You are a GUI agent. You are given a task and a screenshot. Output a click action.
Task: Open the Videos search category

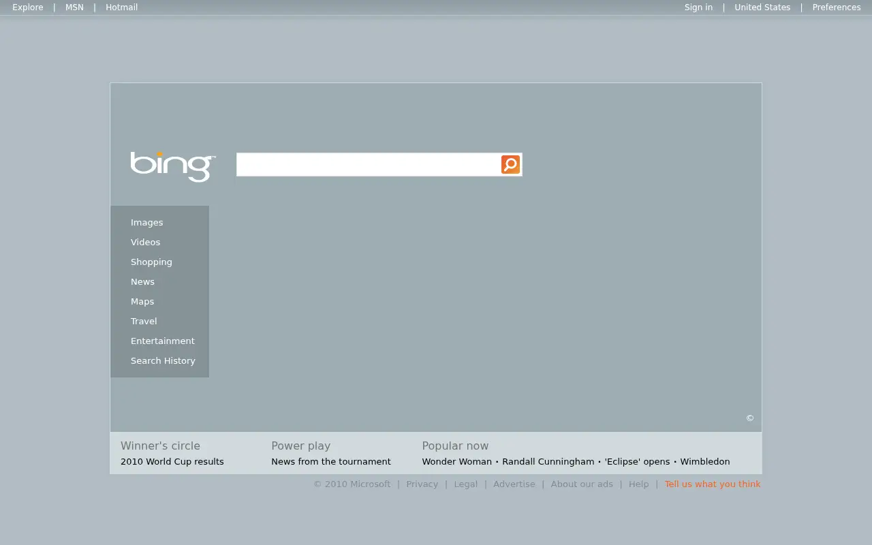point(146,242)
